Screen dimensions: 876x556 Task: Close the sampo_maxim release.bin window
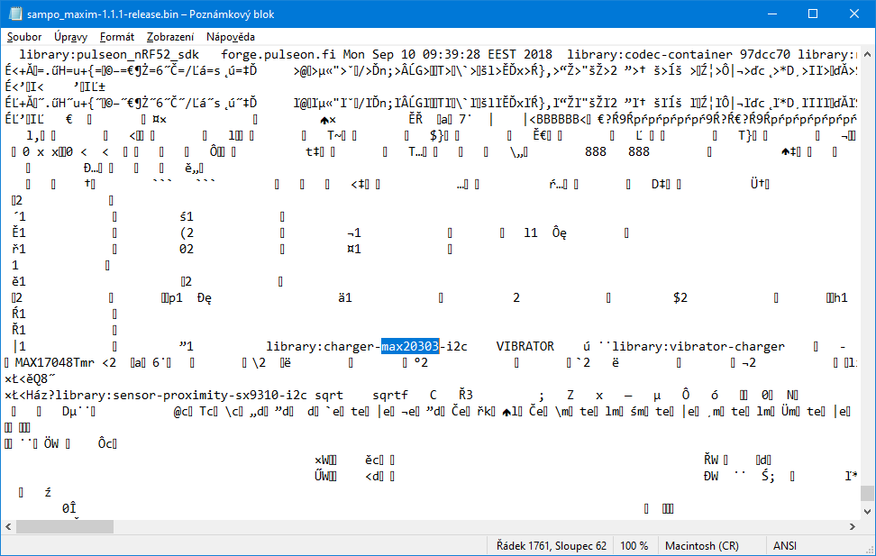[x=853, y=14]
